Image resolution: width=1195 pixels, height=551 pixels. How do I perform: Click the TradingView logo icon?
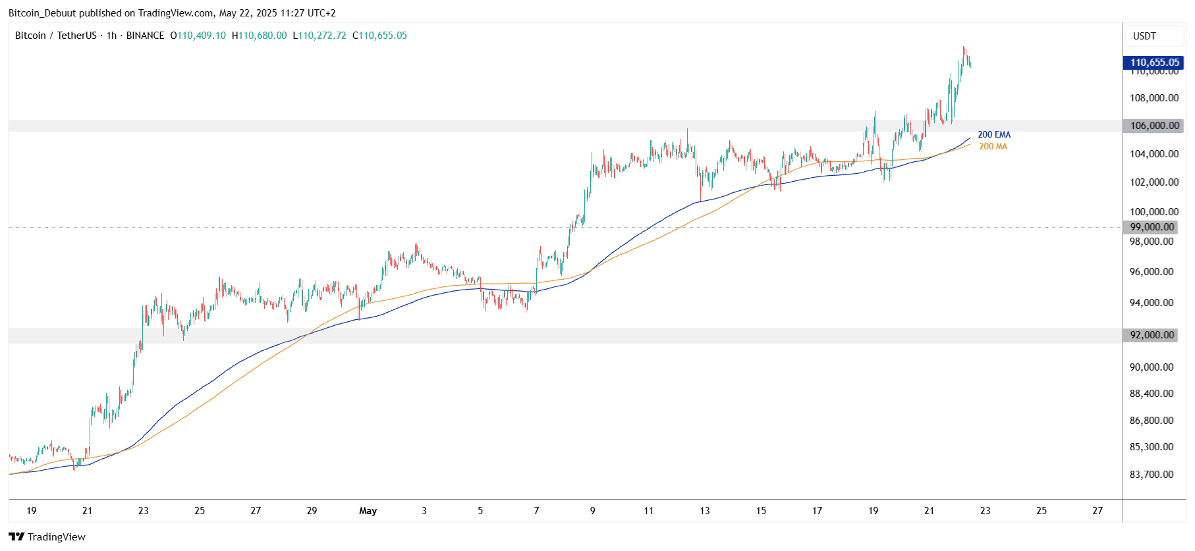16,537
